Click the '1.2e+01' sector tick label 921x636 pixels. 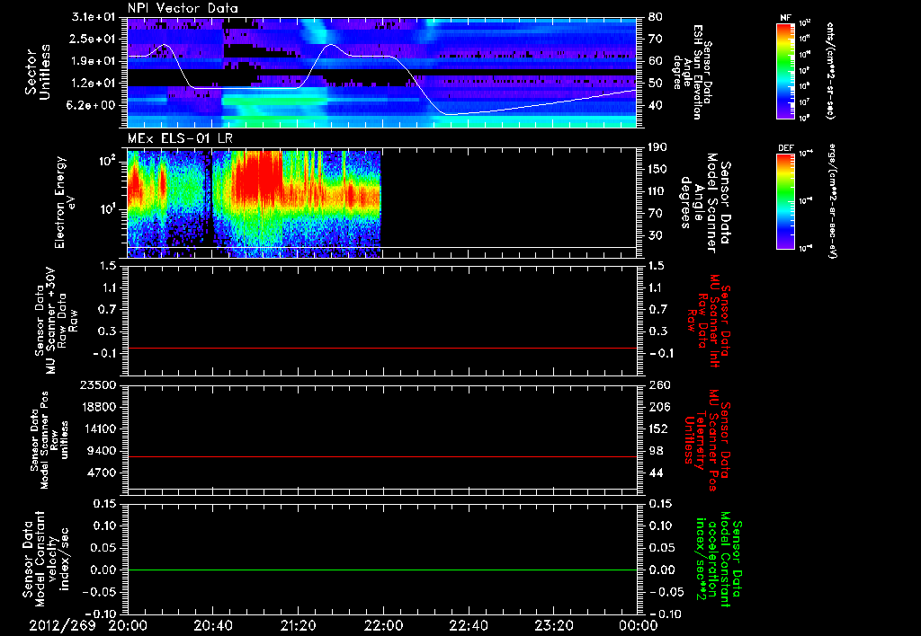(x=93, y=84)
